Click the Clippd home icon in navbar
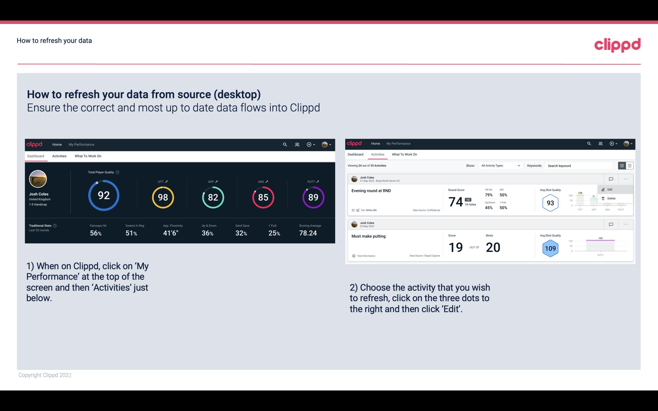Image resolution: width=658 pixels, height=411 pixels. [35, 144]
